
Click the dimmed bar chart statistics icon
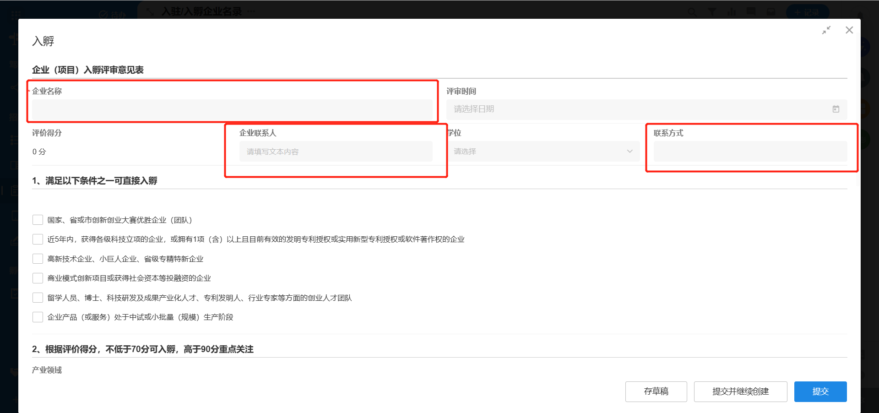coord(732,12)
